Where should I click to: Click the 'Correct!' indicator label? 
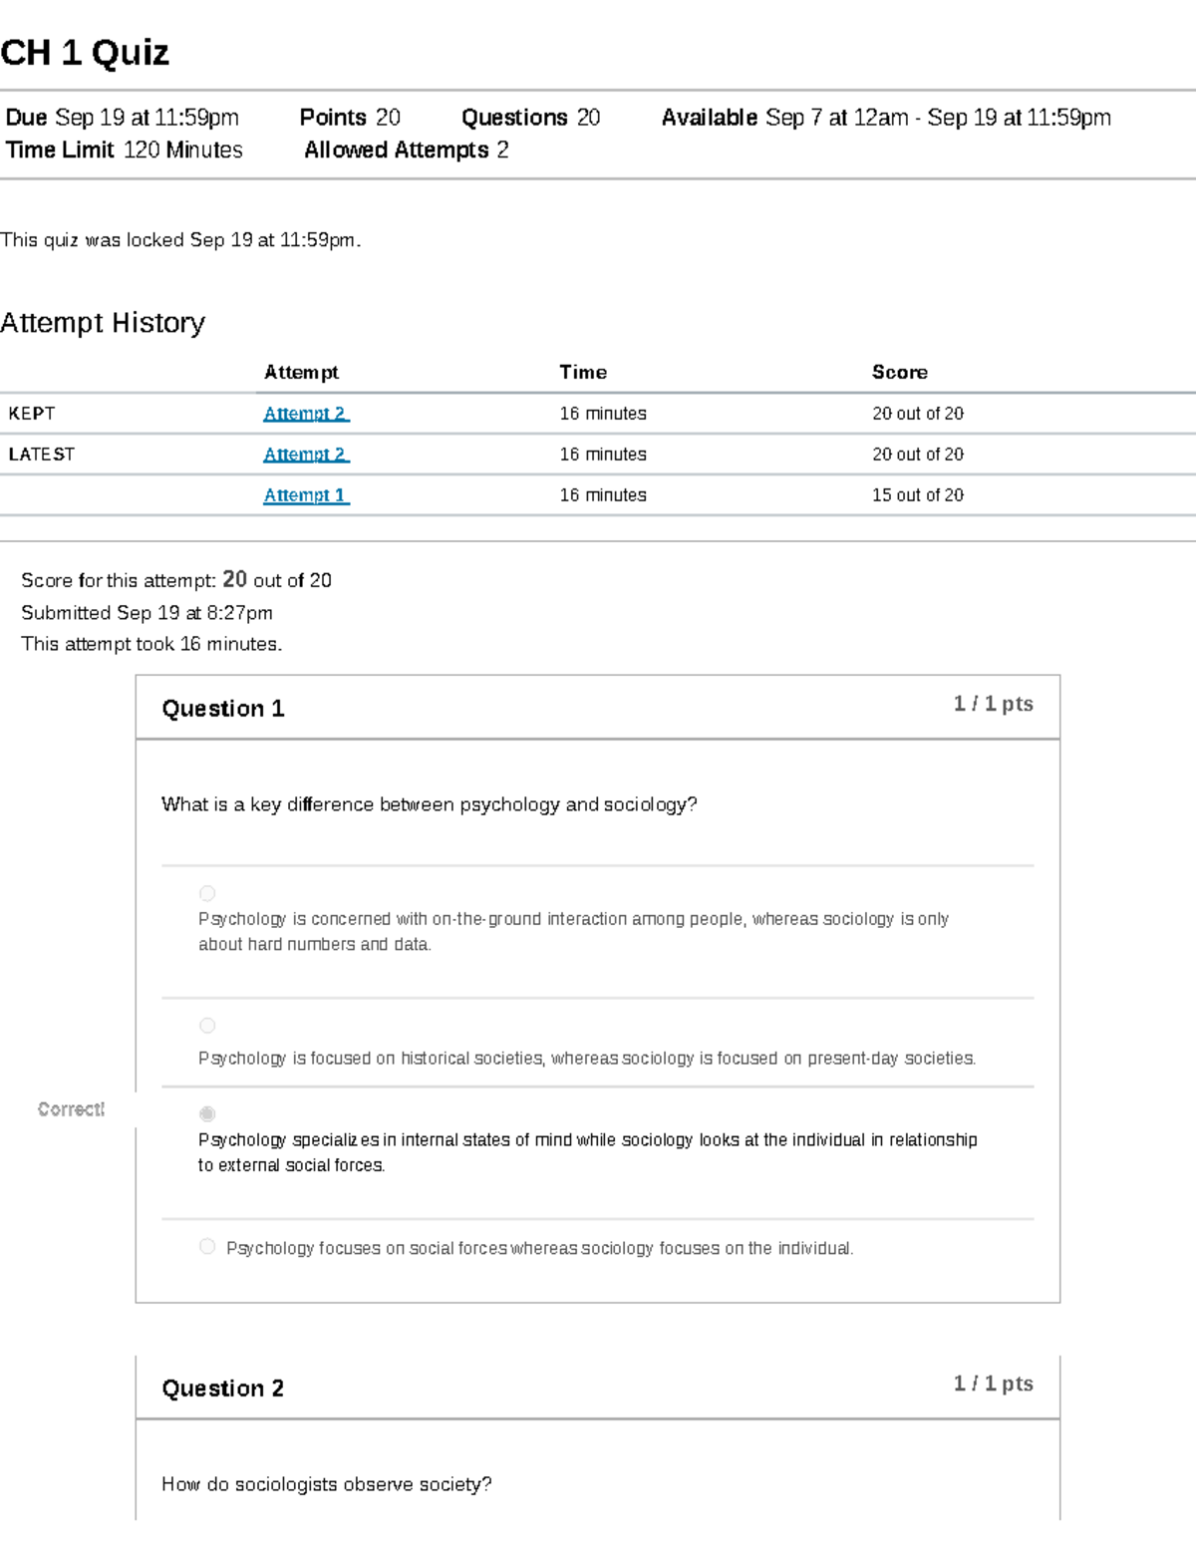click(71, 1109)
